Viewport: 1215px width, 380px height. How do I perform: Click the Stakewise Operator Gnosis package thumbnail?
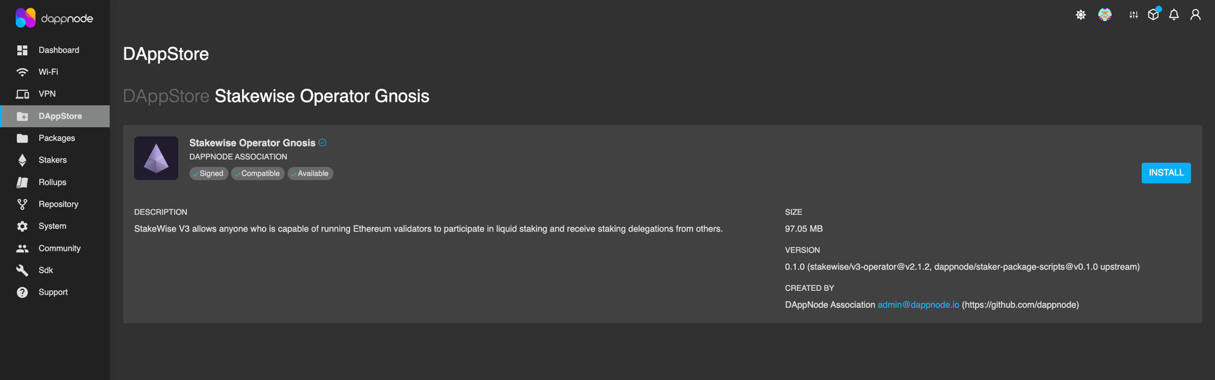[156, 158]
